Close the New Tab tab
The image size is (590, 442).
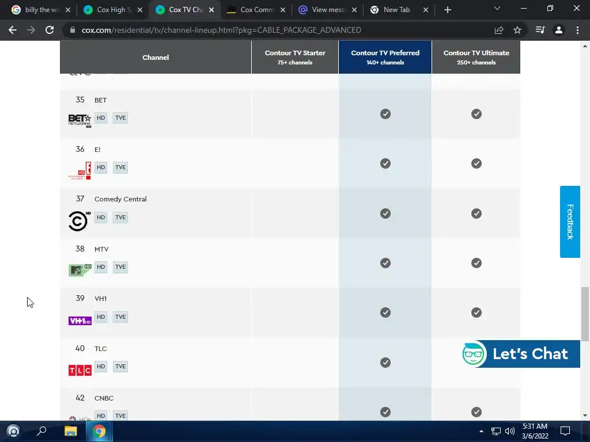tap(426, 10)
